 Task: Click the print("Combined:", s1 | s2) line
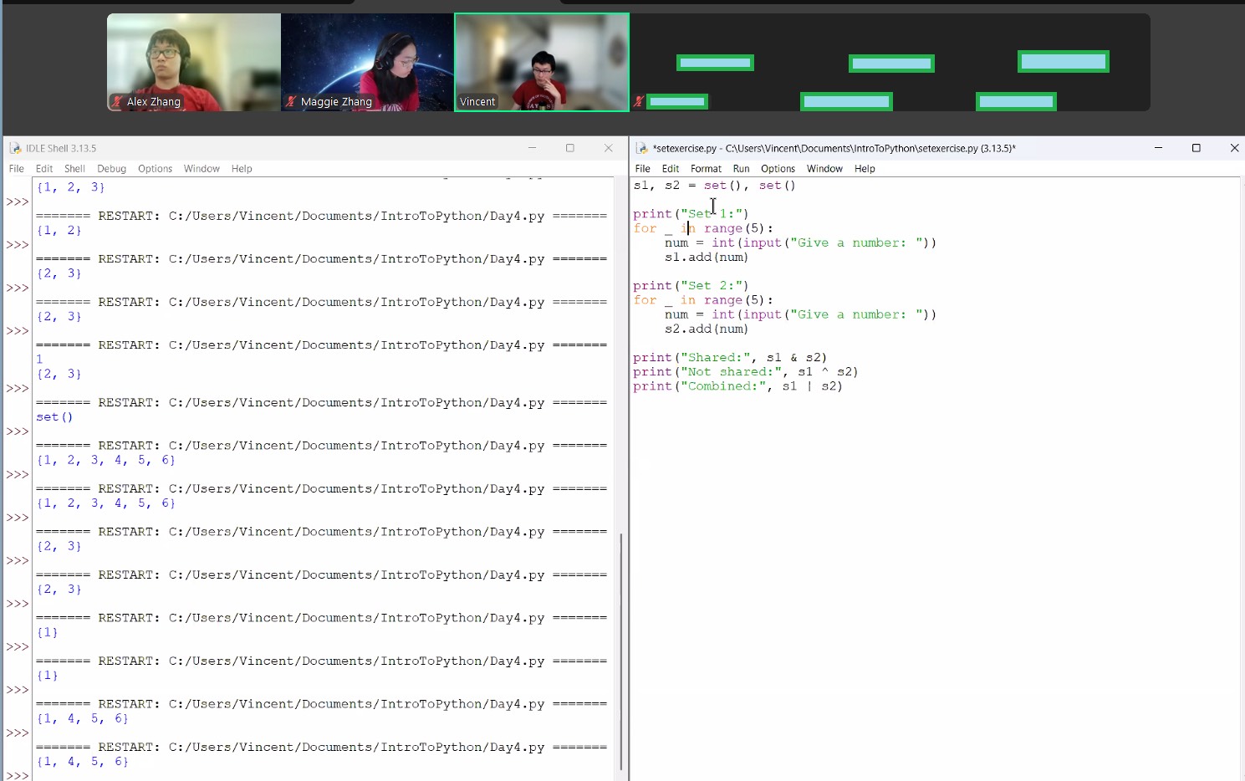tap(738, 386)
